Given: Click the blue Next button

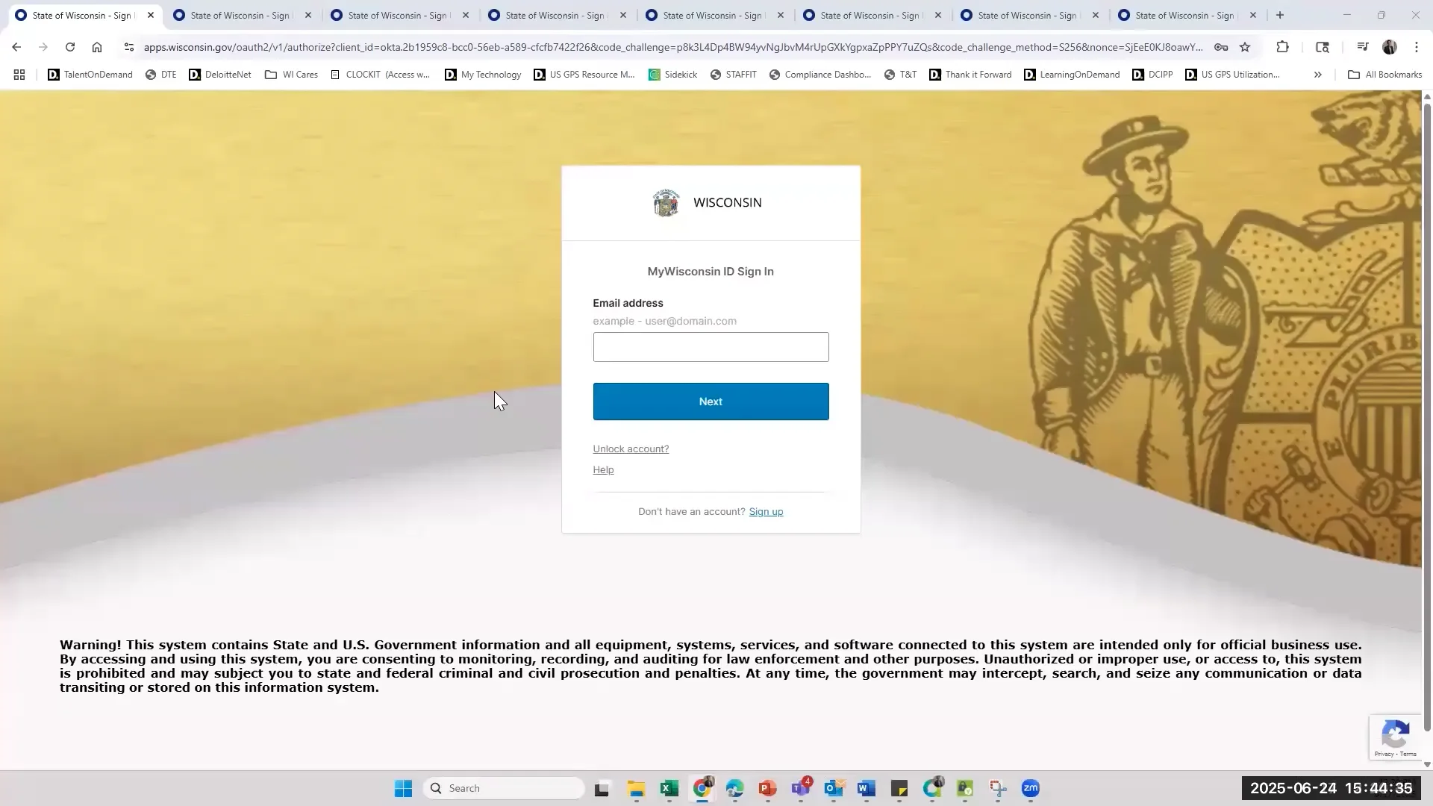Looking at the screenshot, I should click(x=711, y=402).
